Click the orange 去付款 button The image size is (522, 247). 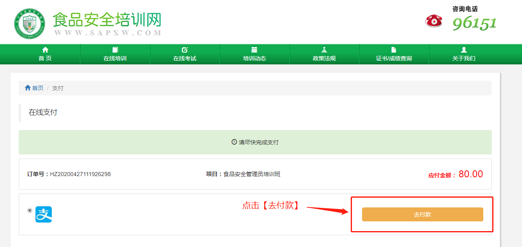(422, 214)
